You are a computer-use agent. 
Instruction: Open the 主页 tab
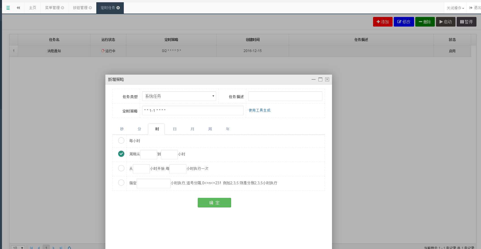click(x=33, y=8)
